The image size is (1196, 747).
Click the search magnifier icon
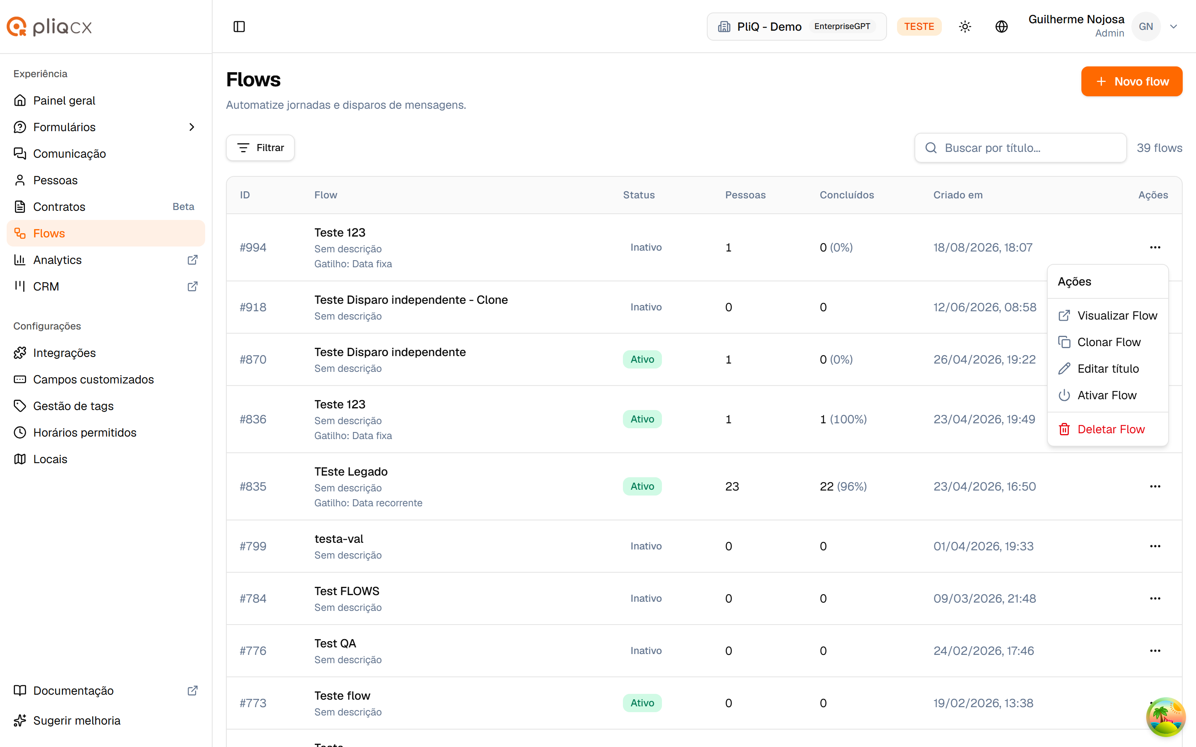click(x=931, y=148)
